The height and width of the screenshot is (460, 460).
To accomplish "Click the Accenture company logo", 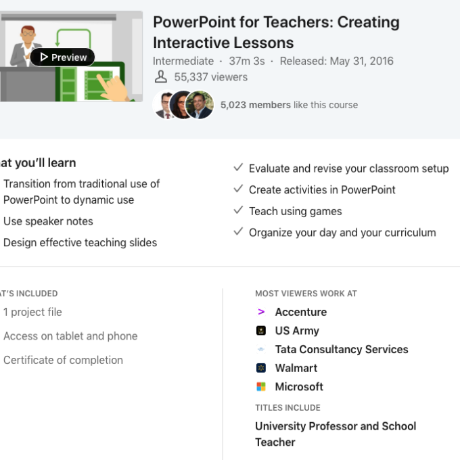I will coord(261,312).
